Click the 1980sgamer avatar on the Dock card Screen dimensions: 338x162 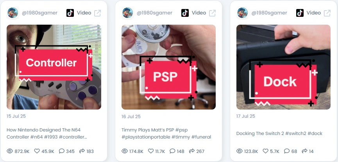[243, 13]
